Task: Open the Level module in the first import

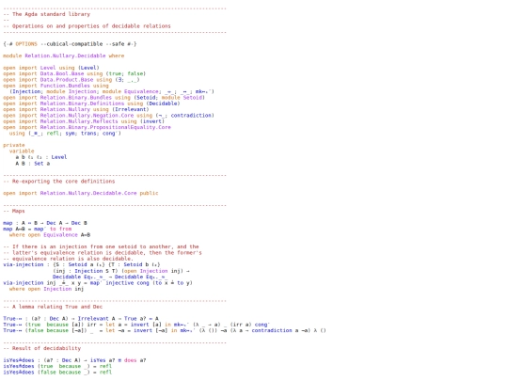Action: 48,68
